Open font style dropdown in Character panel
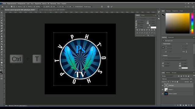Image resolution: width=195 pixels, height=109 pixels. pyautogui.click(x=152, y=19)
